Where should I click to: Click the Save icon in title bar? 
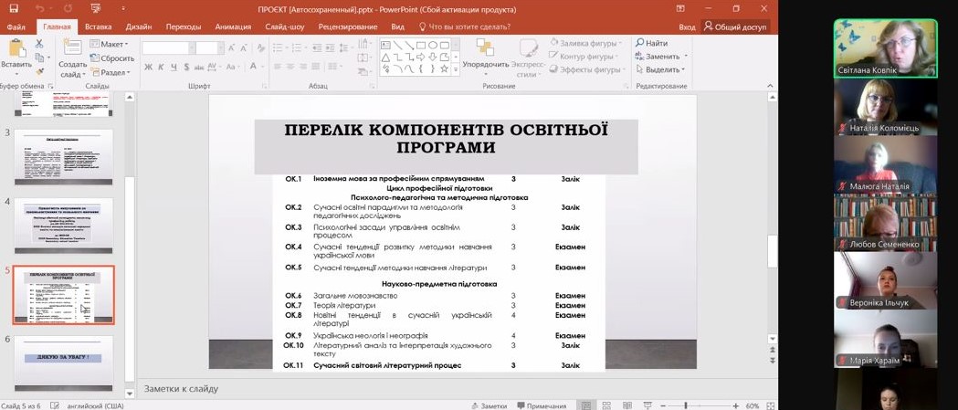(14, 8)
